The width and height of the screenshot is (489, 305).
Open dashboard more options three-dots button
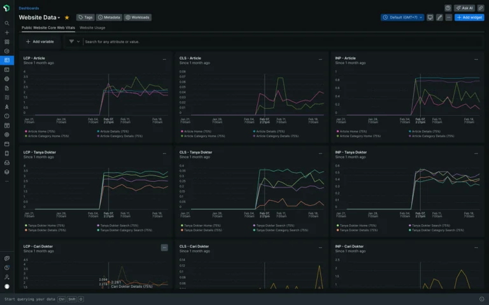pos(449,17)
